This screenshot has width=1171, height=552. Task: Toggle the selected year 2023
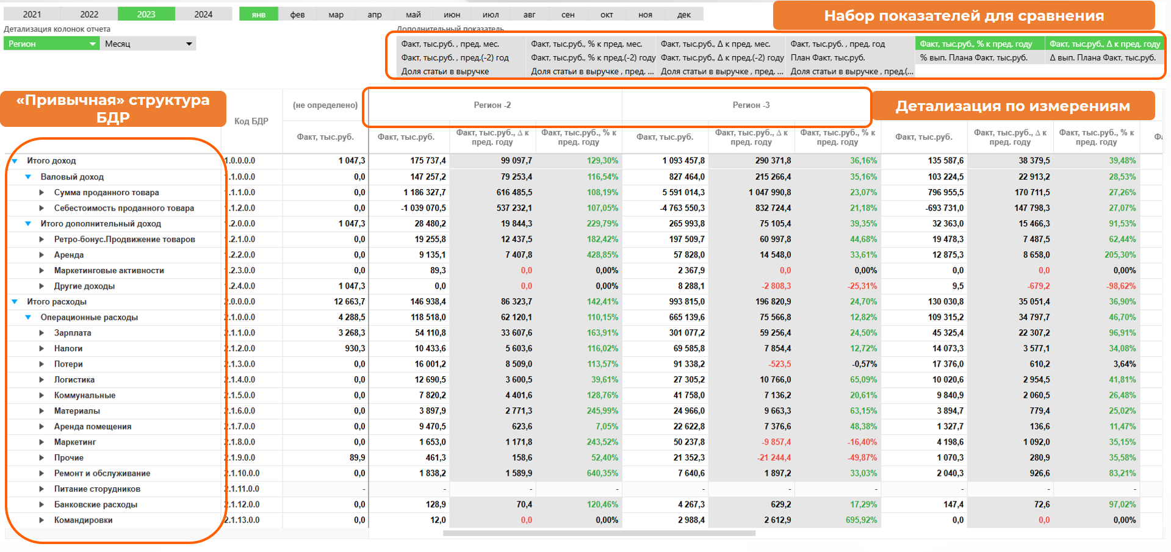point(146,14)
